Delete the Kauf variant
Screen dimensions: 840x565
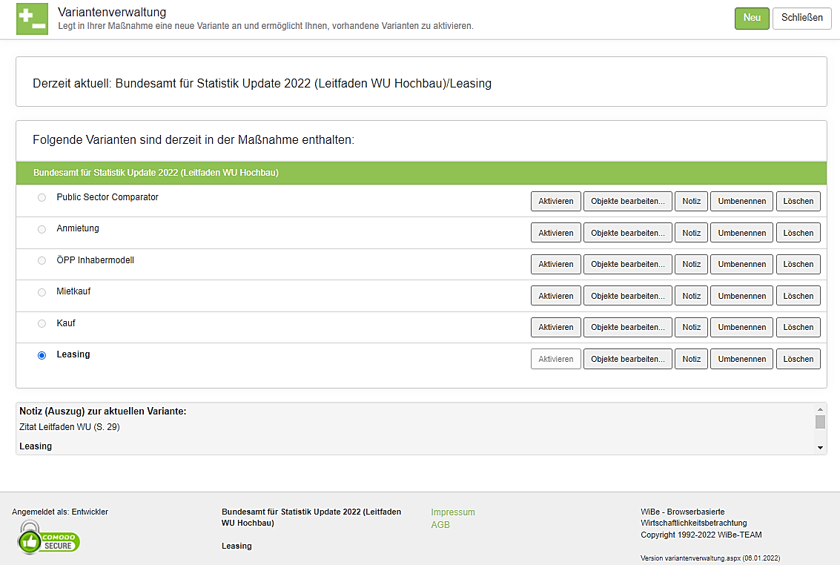click(798, 328)
